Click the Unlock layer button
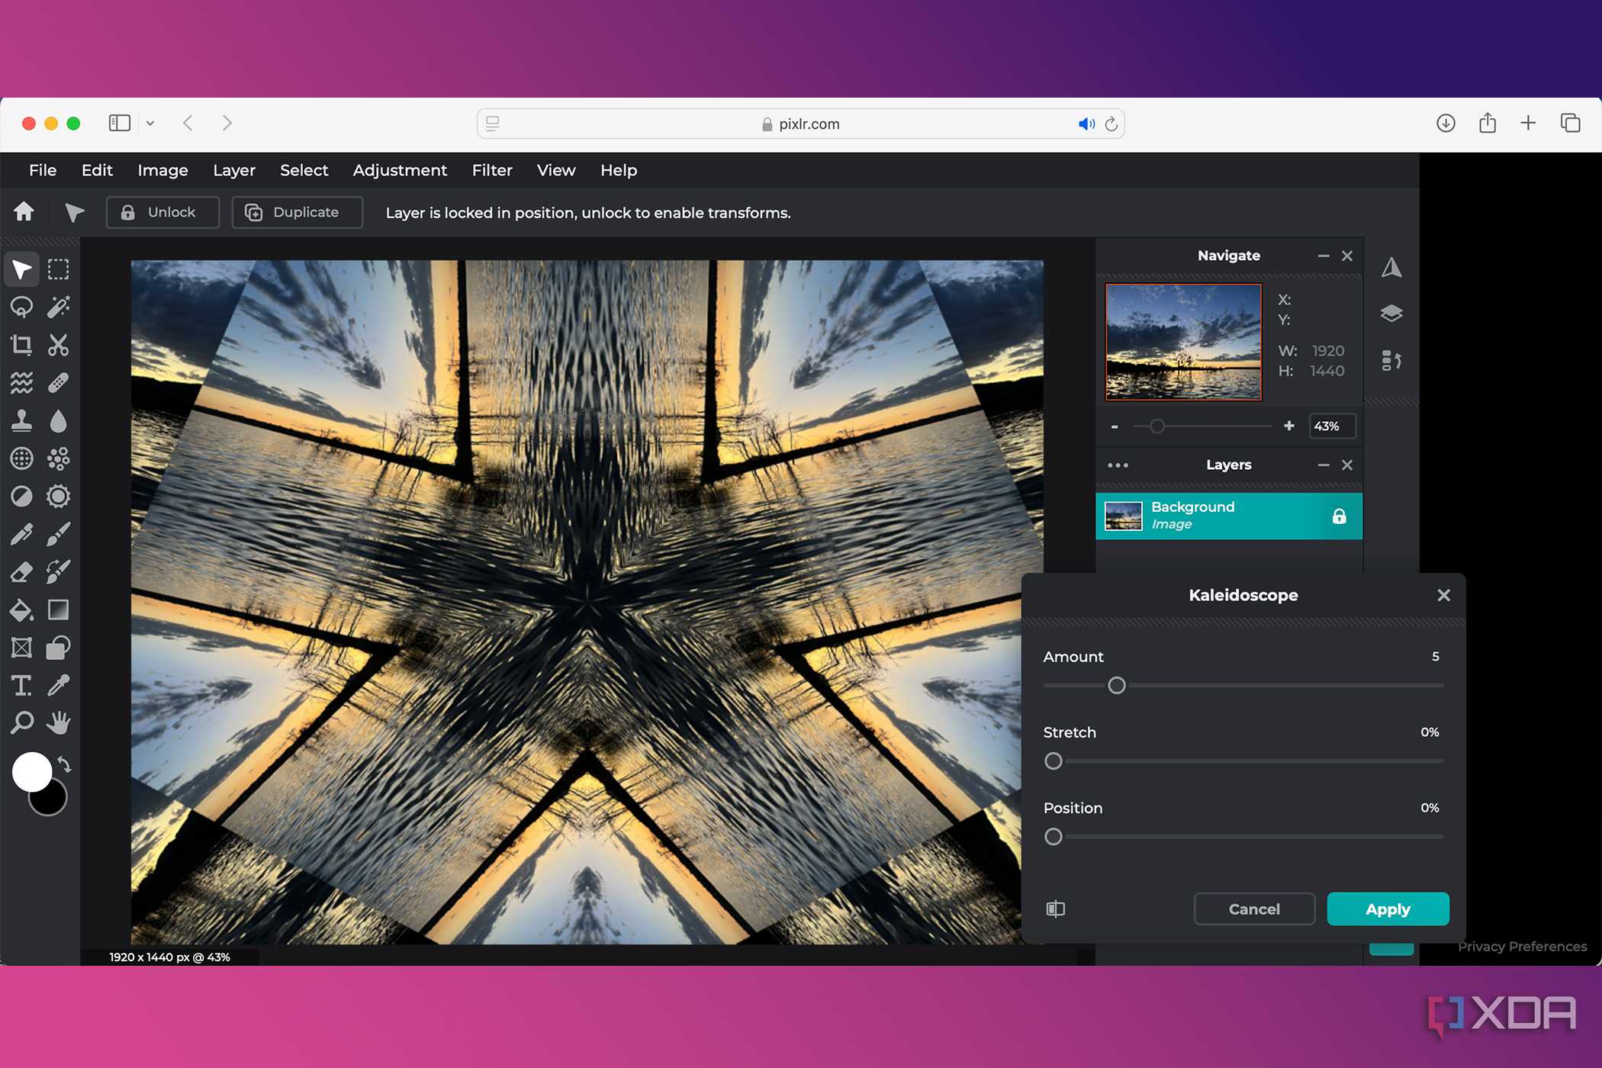 coord(162,212)
